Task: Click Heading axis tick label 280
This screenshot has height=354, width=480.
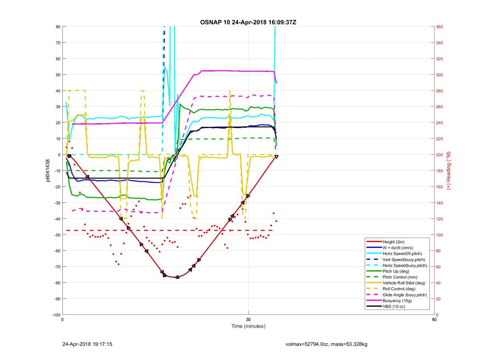Action: click(439, 91)
